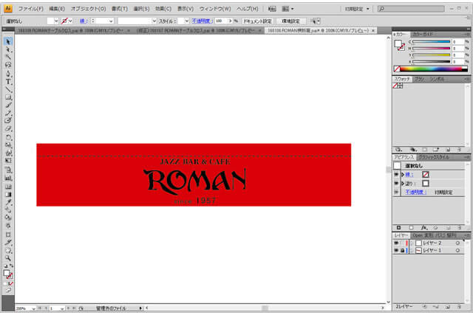This screenshot has width=473, height=315.
Task: Click 不透明度 link in Appearance panel
Action: [x=415, y=192]
